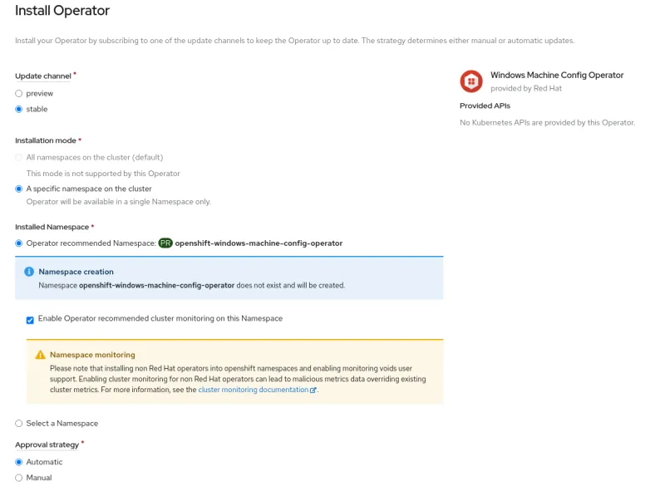This screenshot has height=491, width=665.
Task: Set approval strategy to Manual
Action: pyautogui.click(x=19, y=478)
